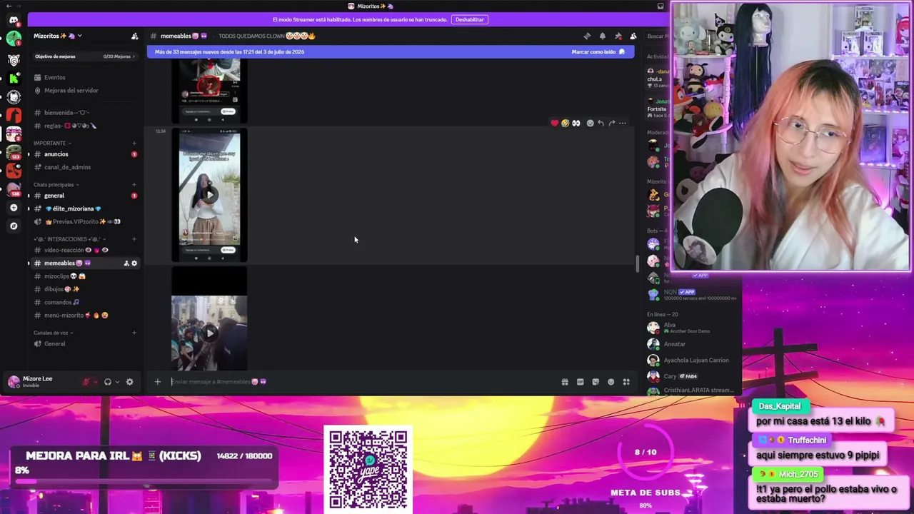Play the street crowd video
Image resolution: width=914 pixels, height=514 pixels.
(209, 333)
